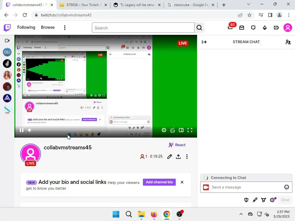This screenshot has height=221, width=295.
Task: Click the sidebar followed channels camera icon
Action: click(x=7, y=41)
